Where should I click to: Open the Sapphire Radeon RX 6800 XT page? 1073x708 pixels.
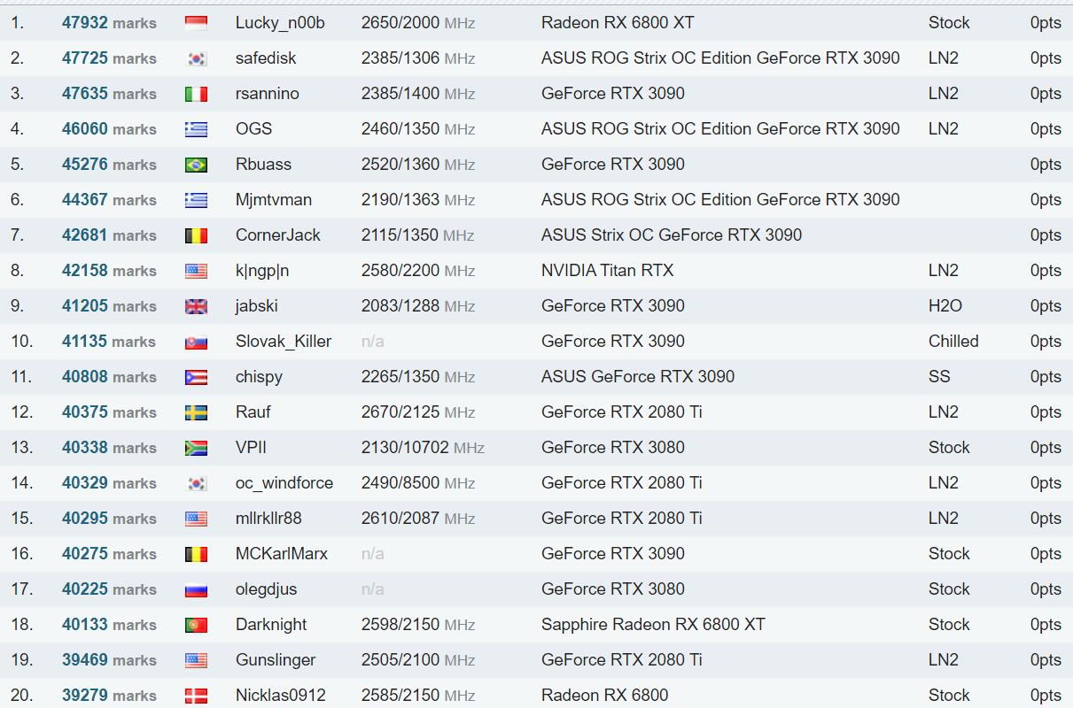[653, 625]
